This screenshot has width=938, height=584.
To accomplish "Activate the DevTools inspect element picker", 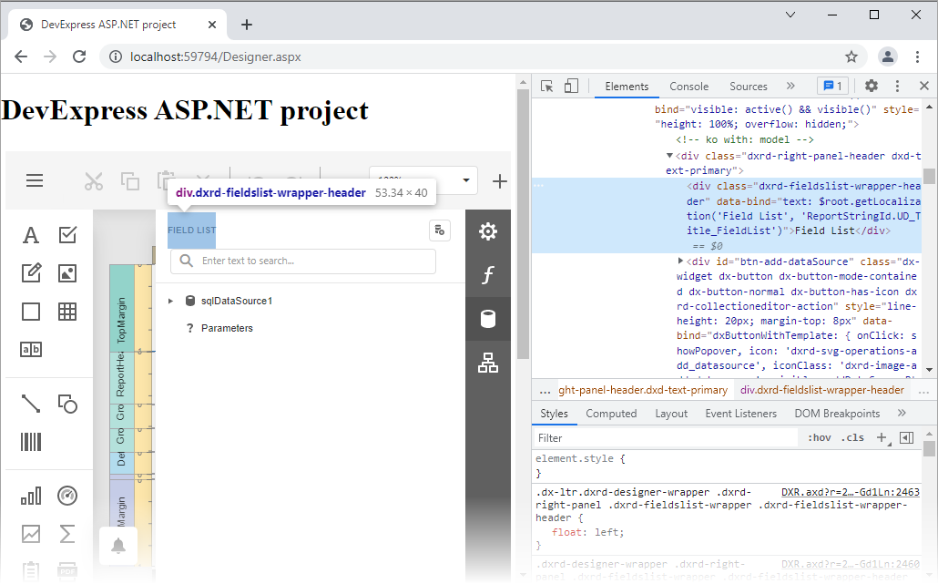I will click(x=546, y=87).
